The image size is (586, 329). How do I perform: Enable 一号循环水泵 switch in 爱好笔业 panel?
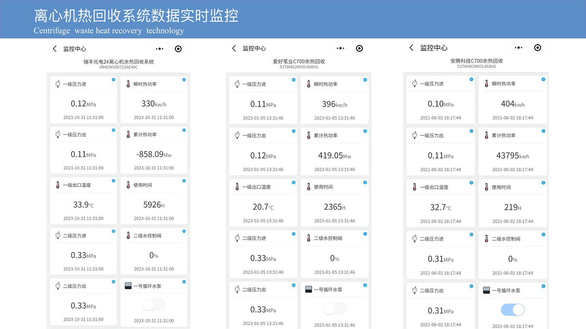point(335,309)
